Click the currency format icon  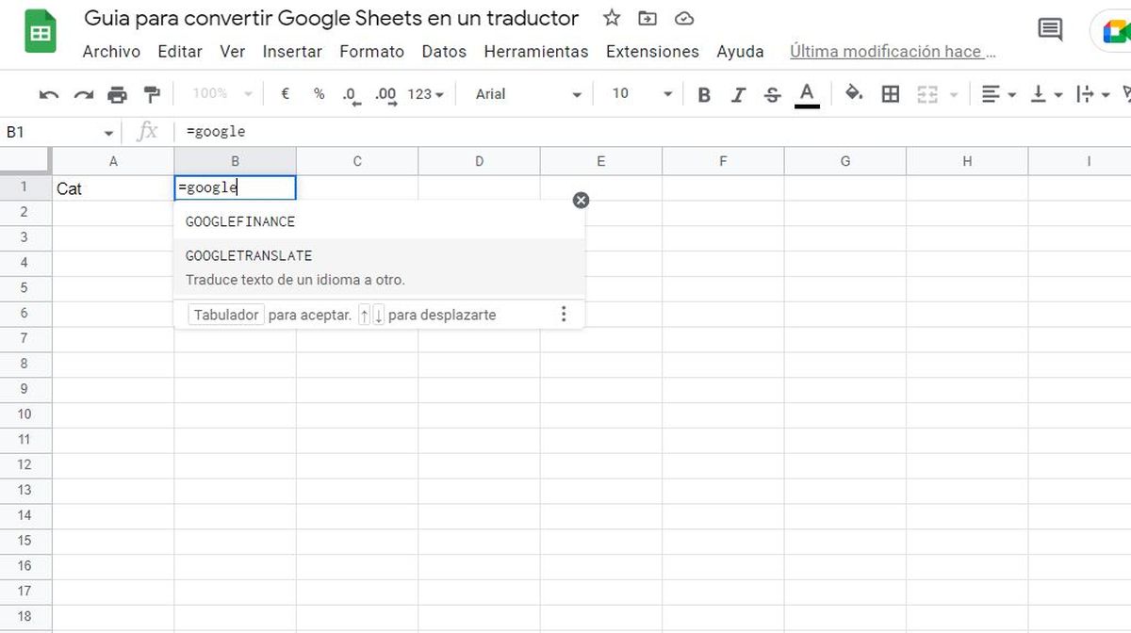click(284, 94)
